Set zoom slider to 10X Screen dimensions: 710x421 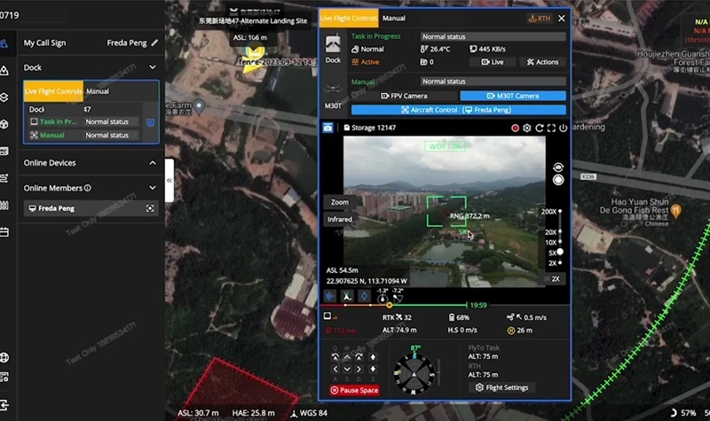(560, 242)
